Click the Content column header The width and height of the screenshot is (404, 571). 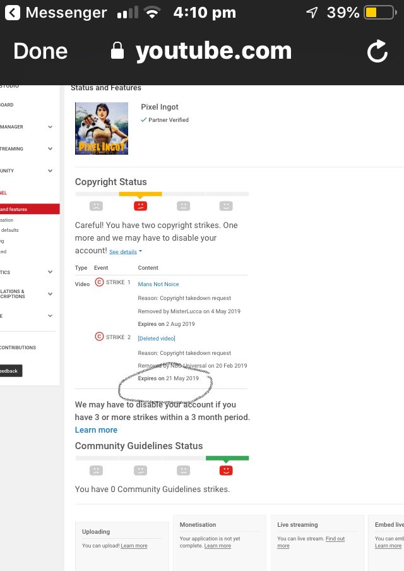pos(148,268)
